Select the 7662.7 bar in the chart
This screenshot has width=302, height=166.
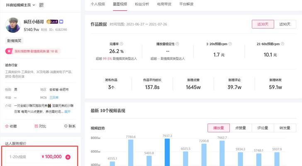point(222,153)
